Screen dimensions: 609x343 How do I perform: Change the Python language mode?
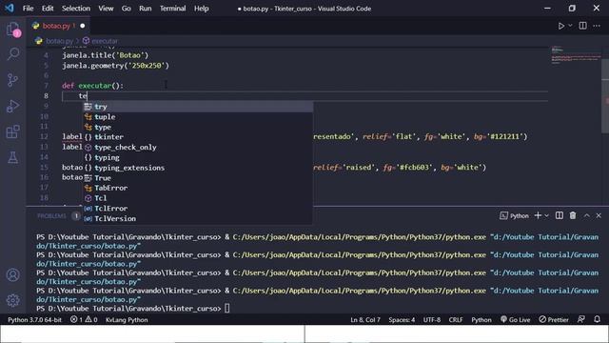tap(481, 320)
